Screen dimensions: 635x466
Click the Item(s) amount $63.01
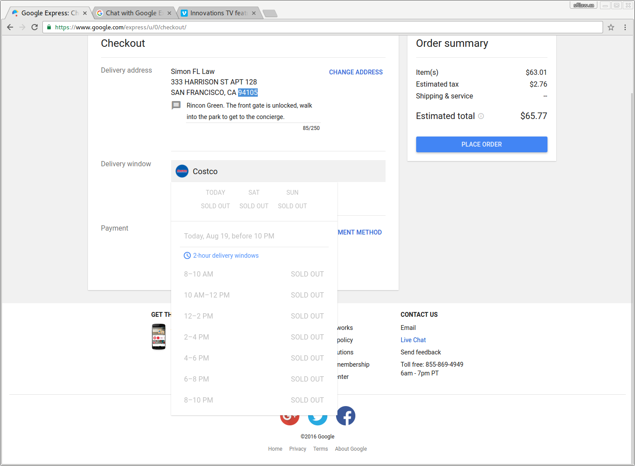[x=536, y=72]
